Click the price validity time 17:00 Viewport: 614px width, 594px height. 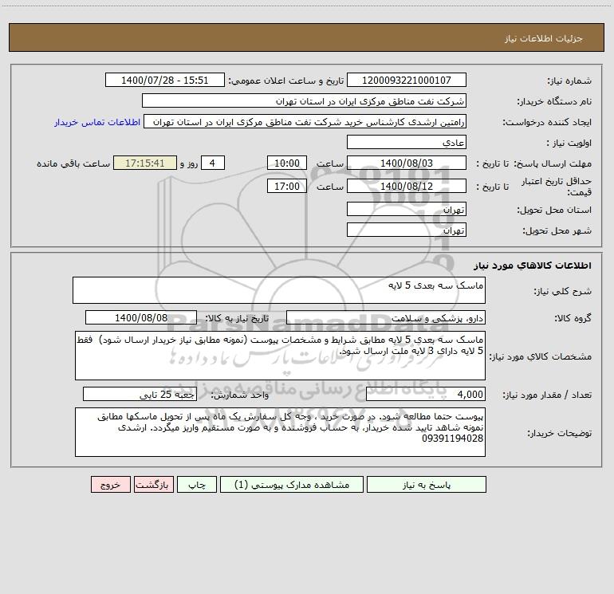[286, 186]
